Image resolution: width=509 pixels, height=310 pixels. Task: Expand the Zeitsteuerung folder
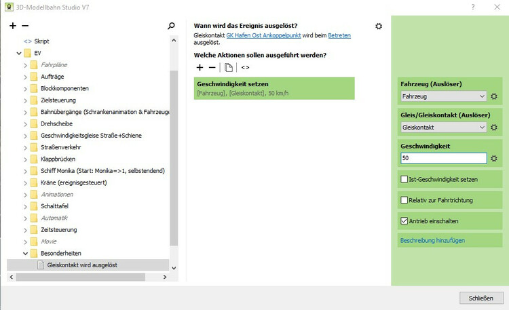25,230
